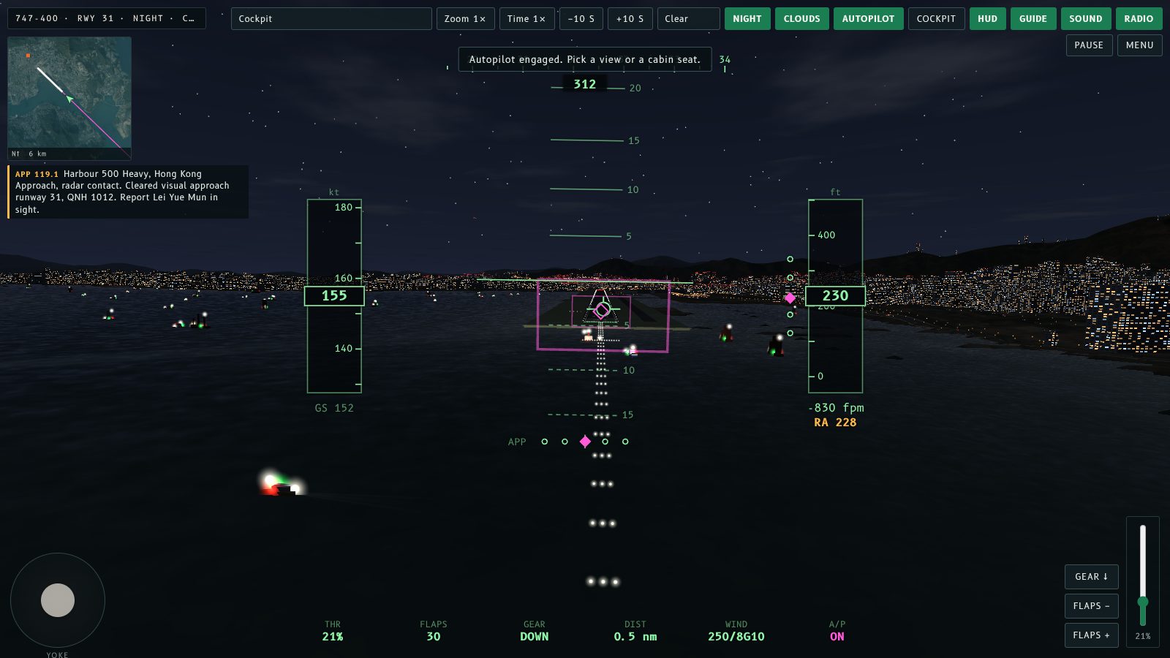This screenshot has width=1170, height=658.
Task: Click the GEAR ↓ button
Action: pyautogui.click(x=1092, y=577)
